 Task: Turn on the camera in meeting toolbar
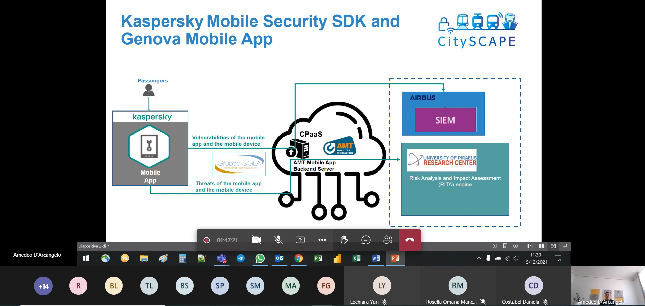point(256,240)
